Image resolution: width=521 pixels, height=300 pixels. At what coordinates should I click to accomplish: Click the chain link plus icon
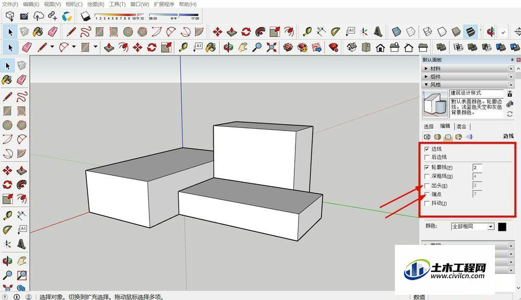pyautogui.click(x=53, y=16)
